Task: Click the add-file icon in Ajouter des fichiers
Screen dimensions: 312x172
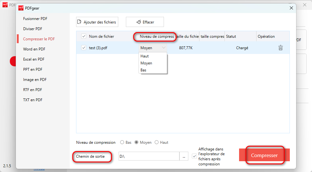Action: point(79,22)
